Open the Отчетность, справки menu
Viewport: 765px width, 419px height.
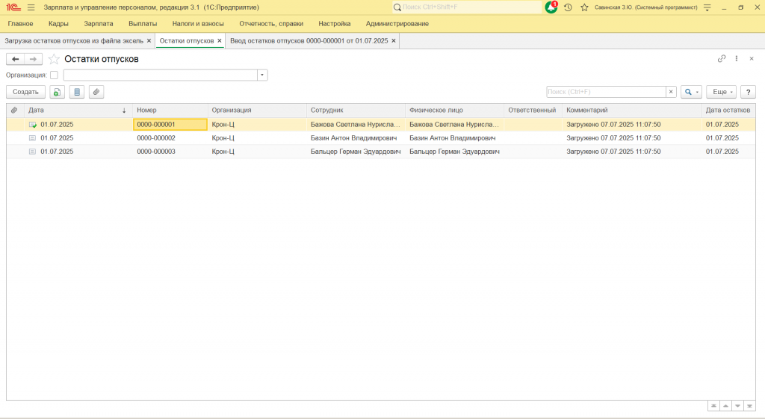point(271,23)
